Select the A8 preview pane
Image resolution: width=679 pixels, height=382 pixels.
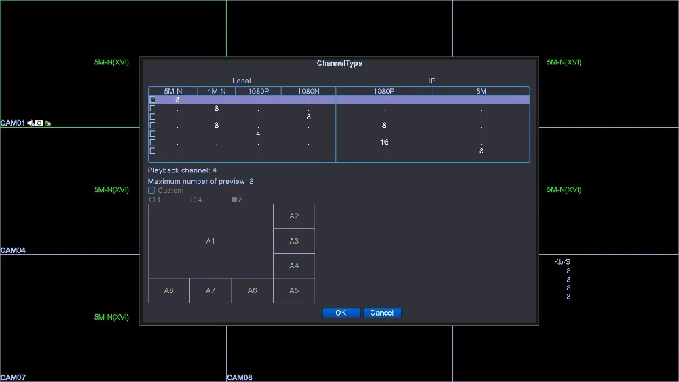[x=169, y=290]
